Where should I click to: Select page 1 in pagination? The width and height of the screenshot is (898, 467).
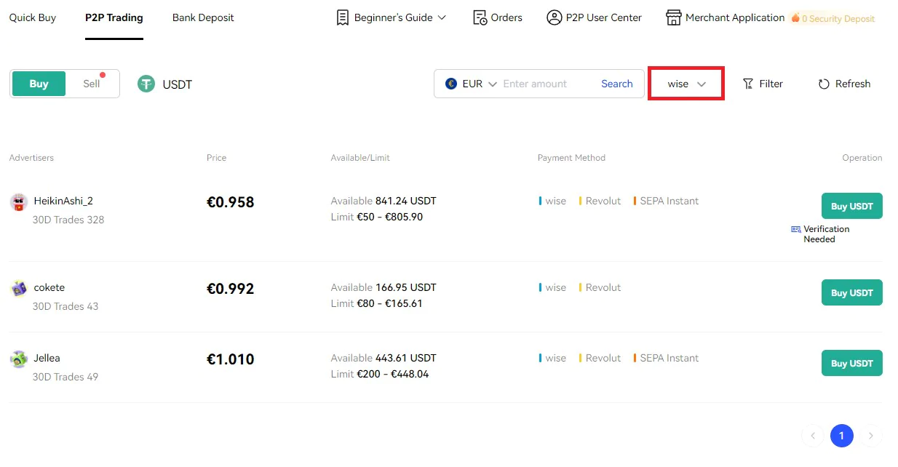(x=841, y=436)
